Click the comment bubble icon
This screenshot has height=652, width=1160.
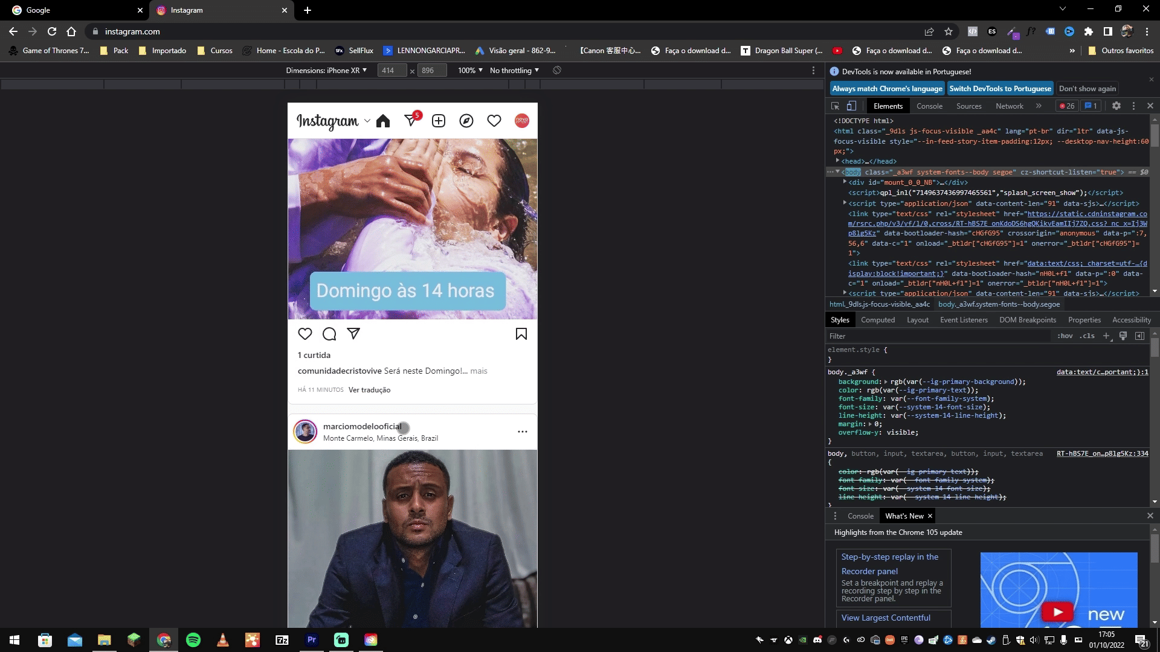tap(329, 334)
